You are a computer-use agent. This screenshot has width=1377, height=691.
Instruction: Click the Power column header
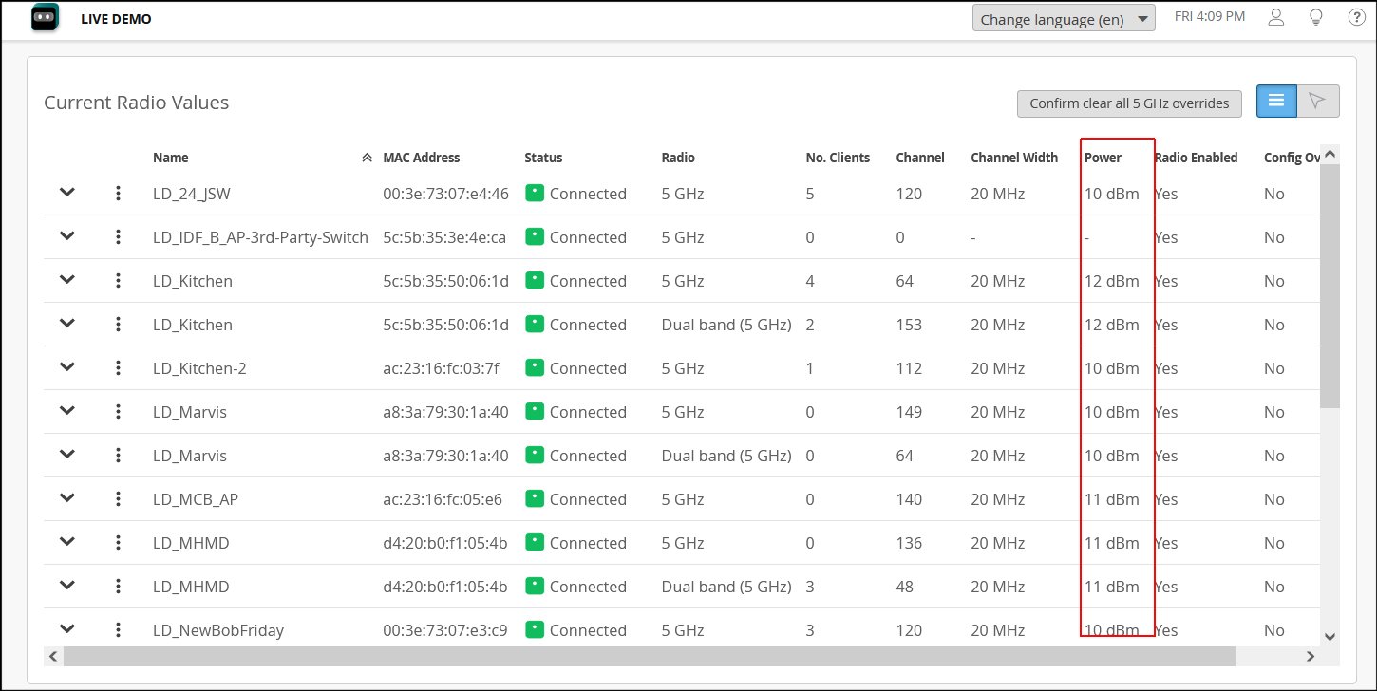pos(1103,158)
